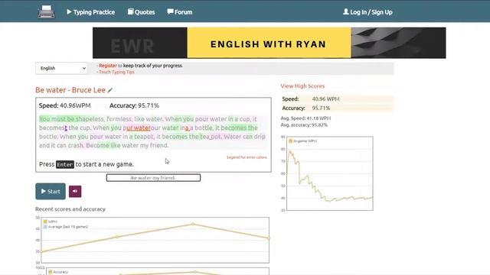Click the Accuracy 95.71% result text
Image resolution: width=490 pixels, height=275 pixels.
[134, 105]
